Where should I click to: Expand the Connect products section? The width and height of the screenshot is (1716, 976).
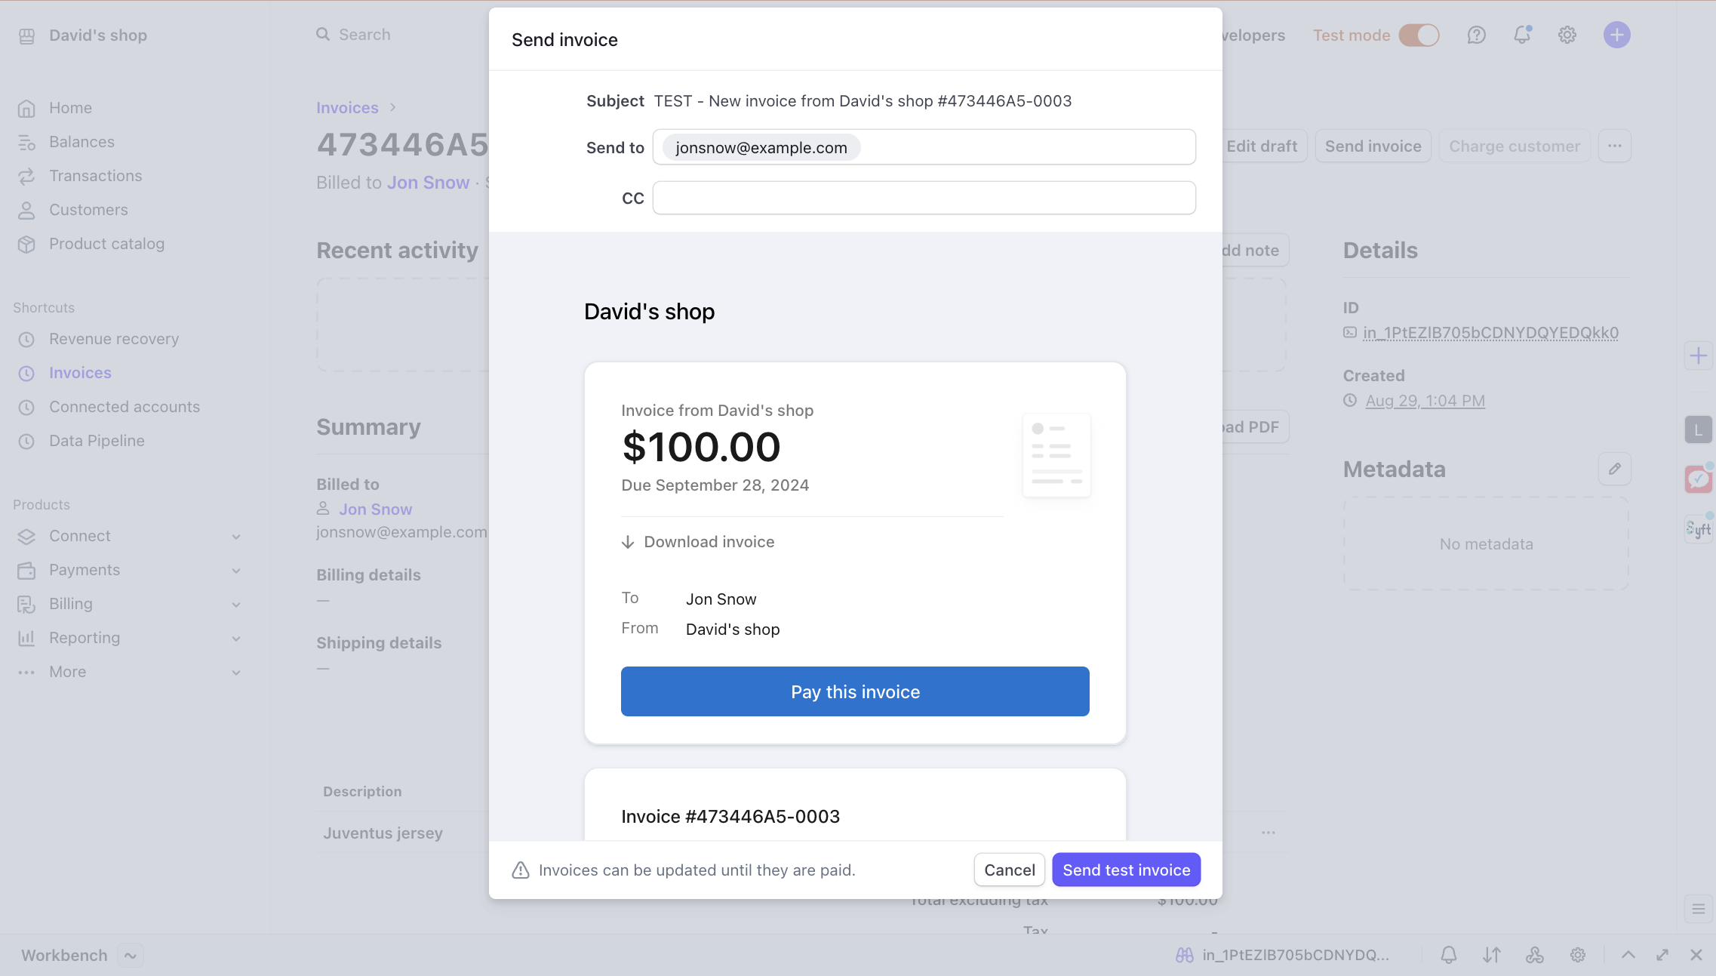click(x=236, y=537)
